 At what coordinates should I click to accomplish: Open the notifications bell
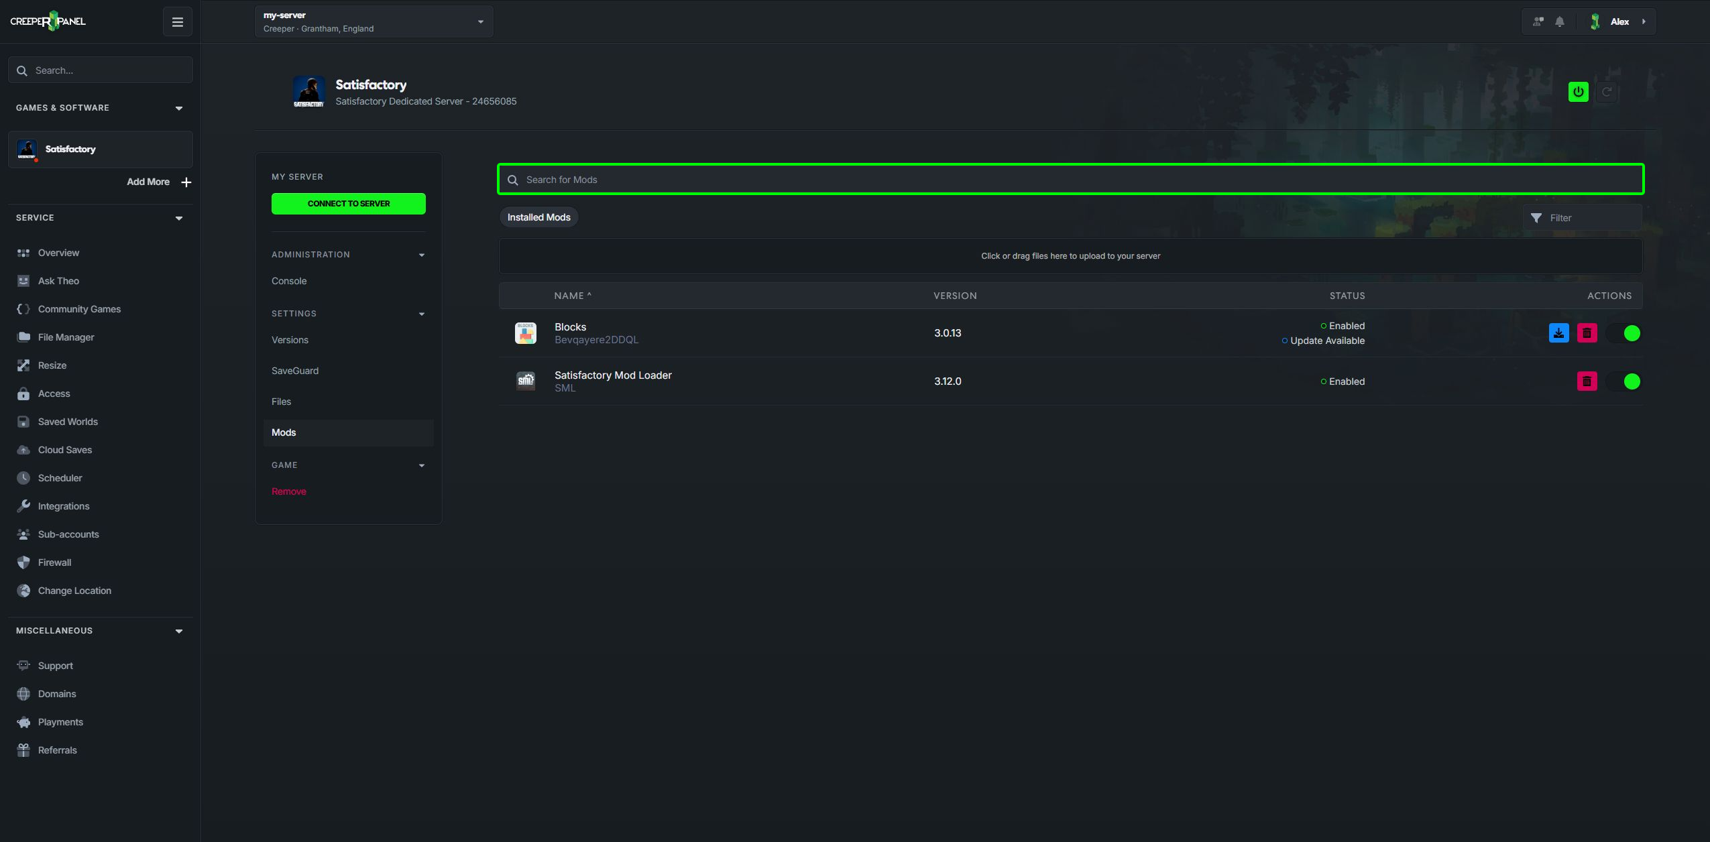pyautogui.click(x=1560, y=21)
